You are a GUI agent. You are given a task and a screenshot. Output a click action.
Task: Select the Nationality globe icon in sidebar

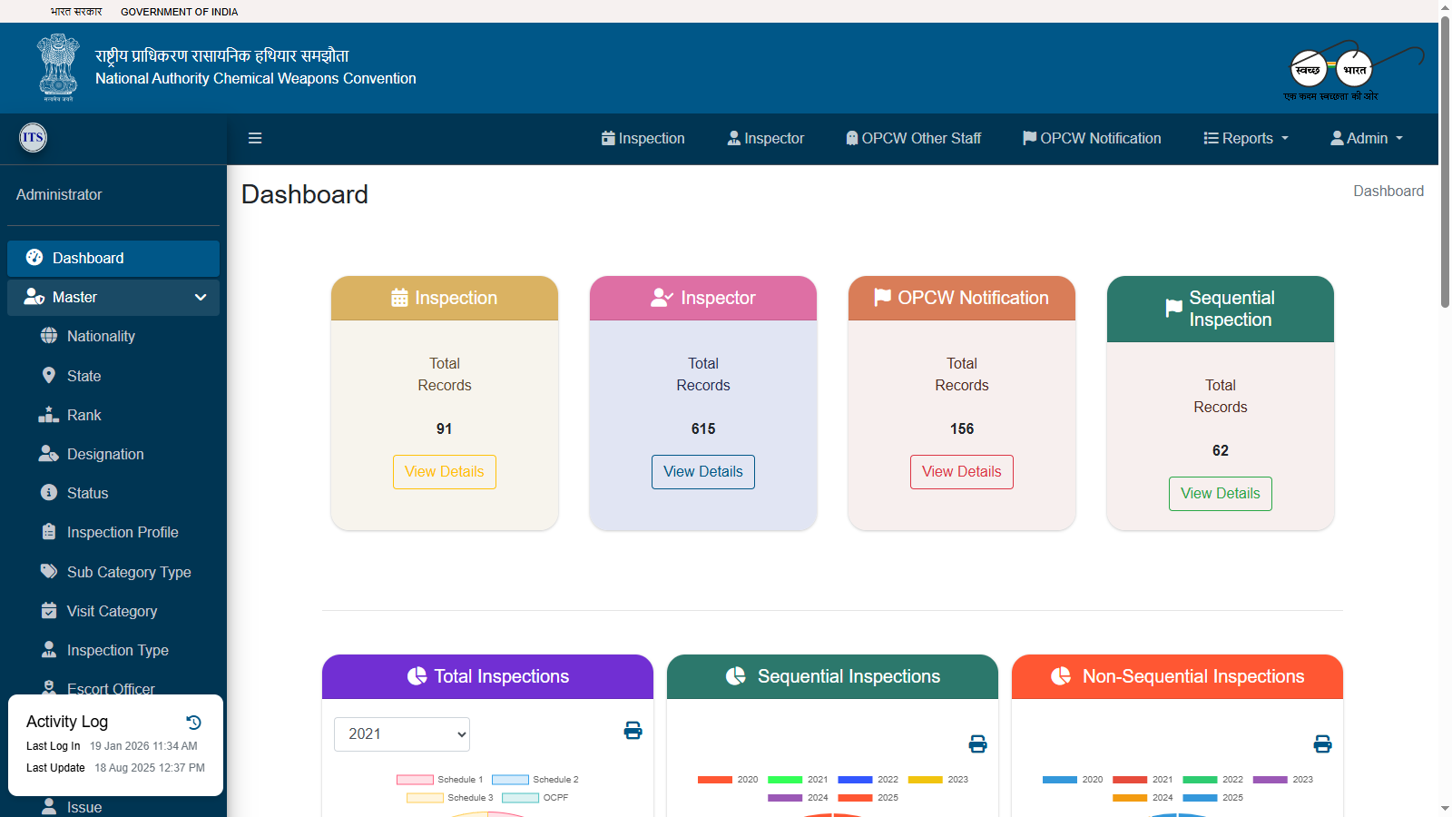pos(51,336)
